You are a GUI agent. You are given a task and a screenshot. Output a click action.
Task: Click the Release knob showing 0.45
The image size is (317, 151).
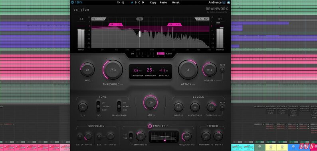click(210, 70)
